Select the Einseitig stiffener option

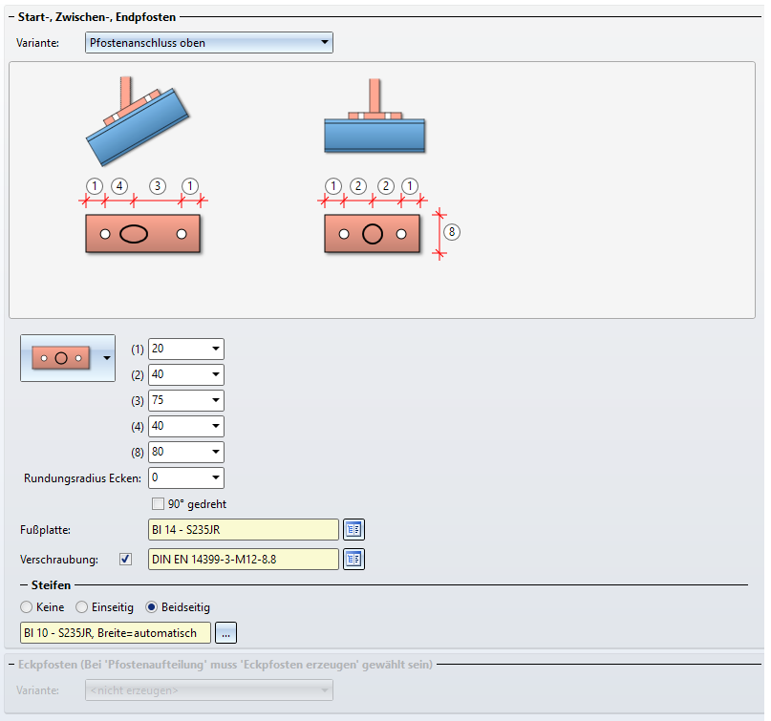pos(82,606)
